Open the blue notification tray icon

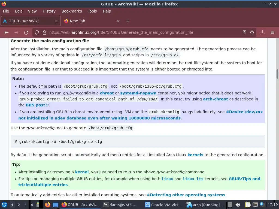(x=262, y=204)
